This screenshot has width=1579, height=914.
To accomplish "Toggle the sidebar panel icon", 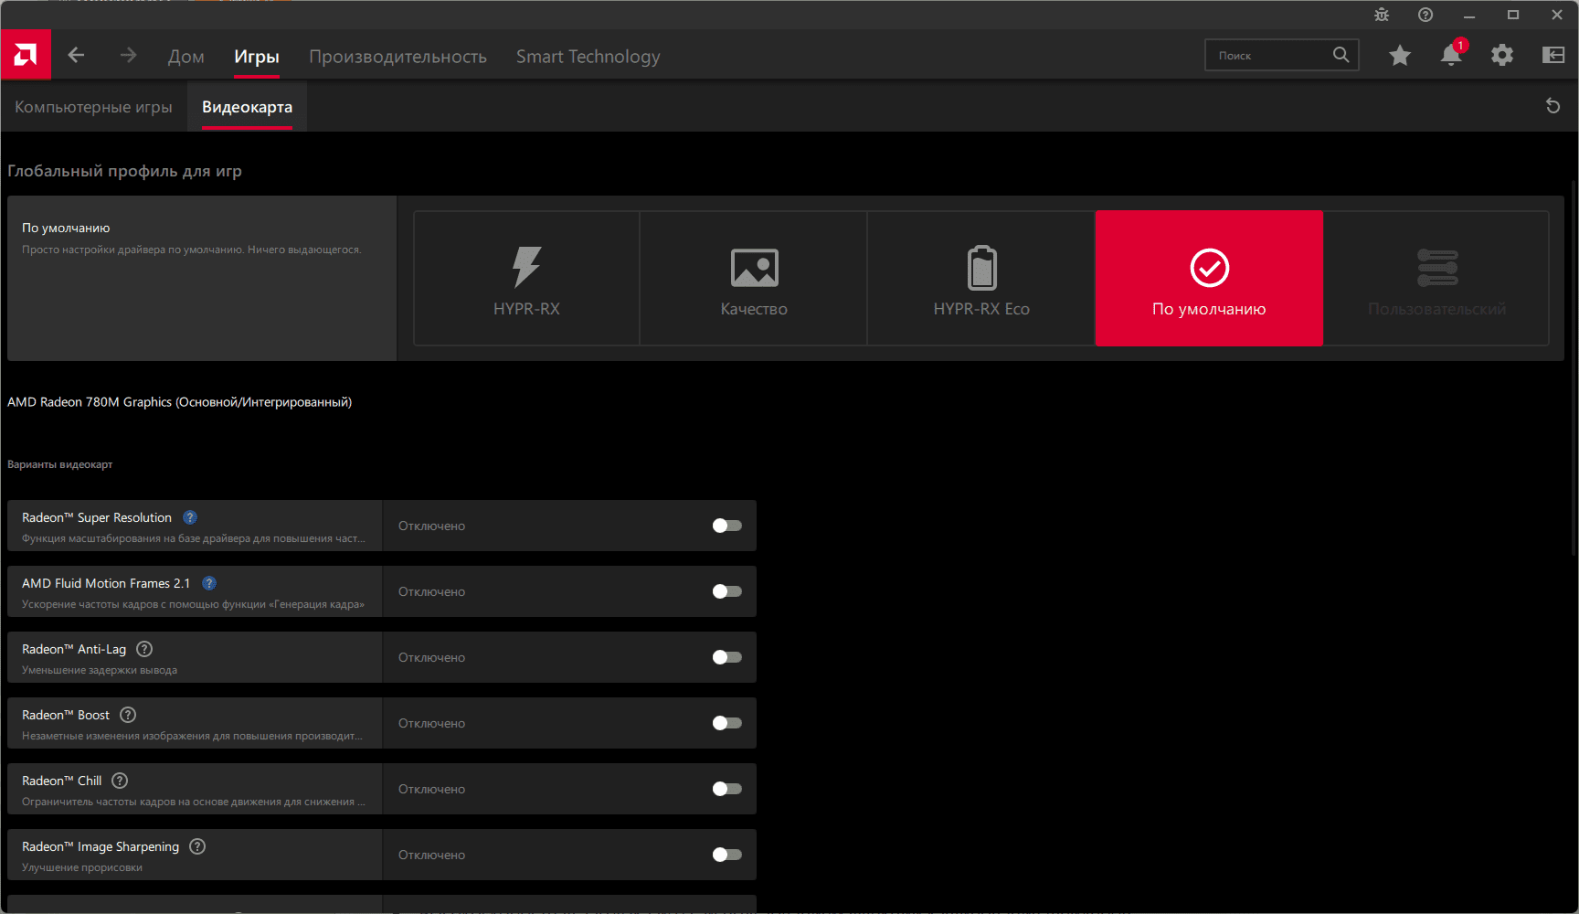I will pos(1553,56).
